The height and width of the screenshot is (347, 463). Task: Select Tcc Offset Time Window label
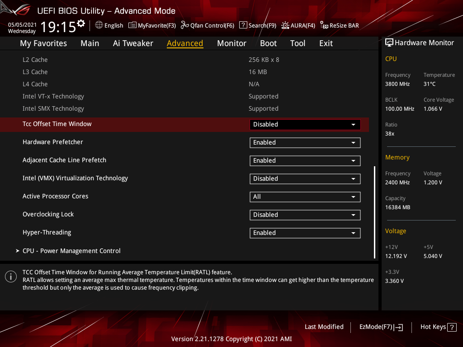click(x=57, y=124)
